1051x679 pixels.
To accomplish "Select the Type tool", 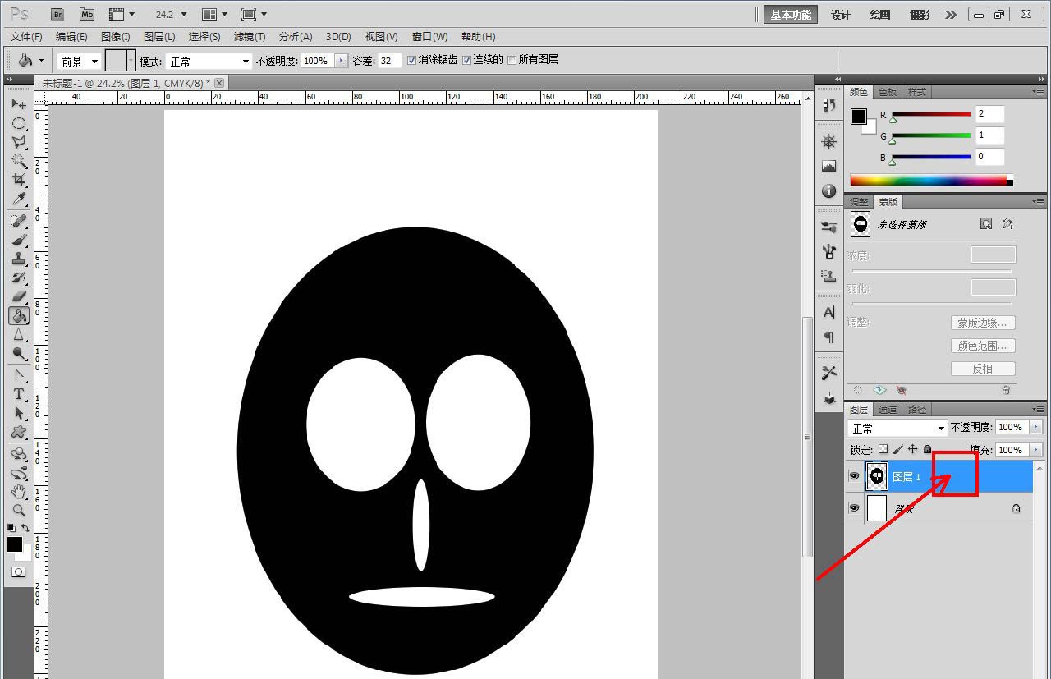I will [18, 394].
